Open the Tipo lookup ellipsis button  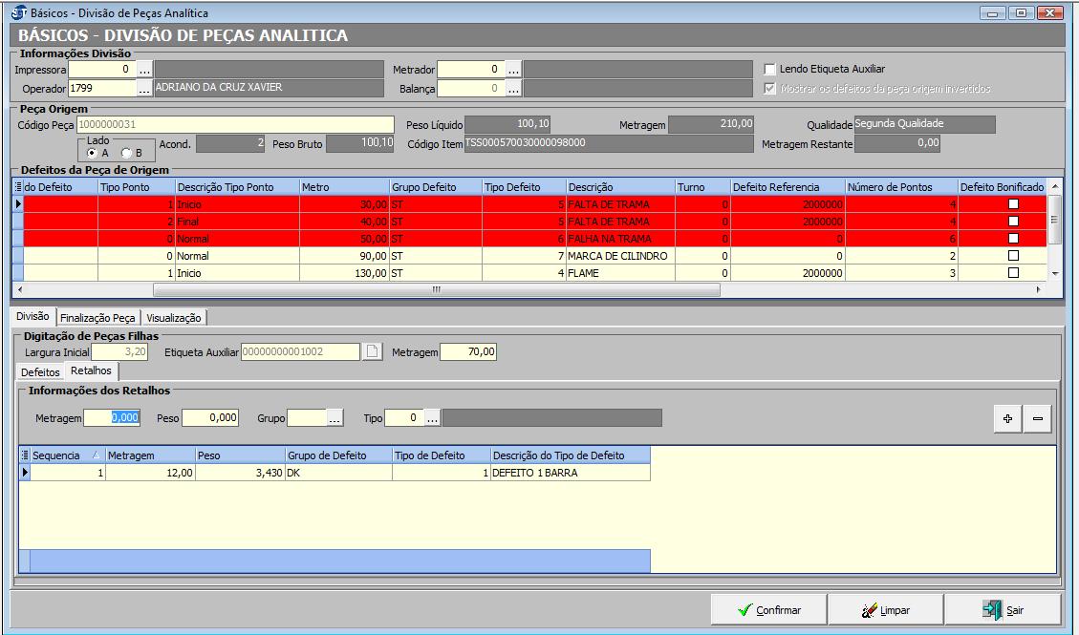[x=431, y=418]
